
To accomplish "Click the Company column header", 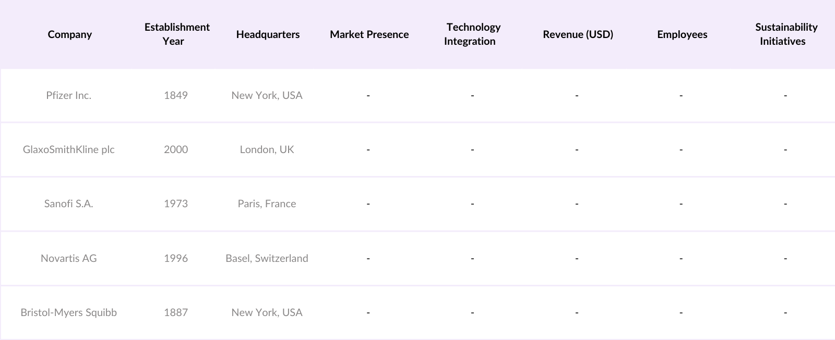I will 69,34.
